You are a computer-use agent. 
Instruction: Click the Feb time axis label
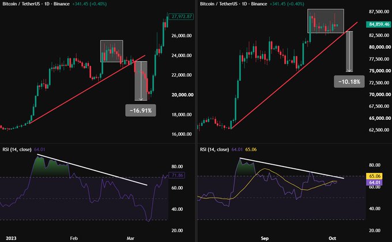tap(74, 238)
